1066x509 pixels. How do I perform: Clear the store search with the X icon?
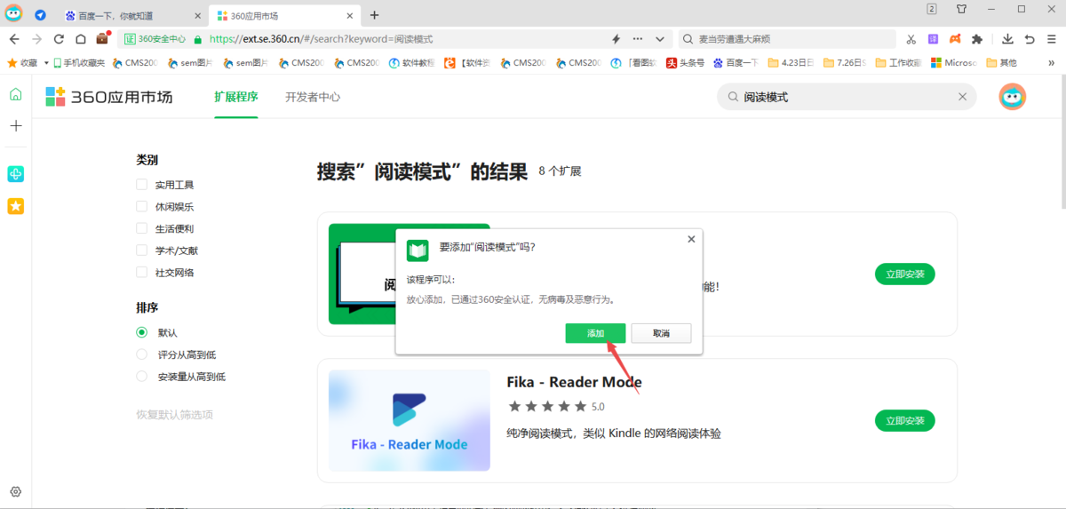point(962,97)
